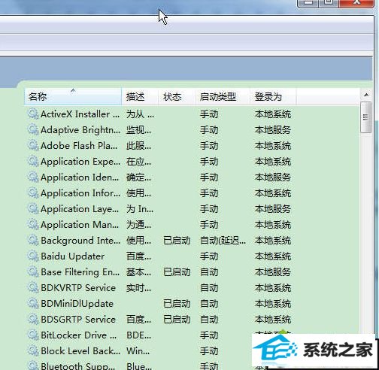
Task: Click the BitLocker Drive service gear icon
Action: 33,335
